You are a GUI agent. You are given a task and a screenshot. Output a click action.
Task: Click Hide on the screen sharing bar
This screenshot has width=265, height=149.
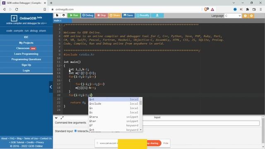(x=166, y=143)
